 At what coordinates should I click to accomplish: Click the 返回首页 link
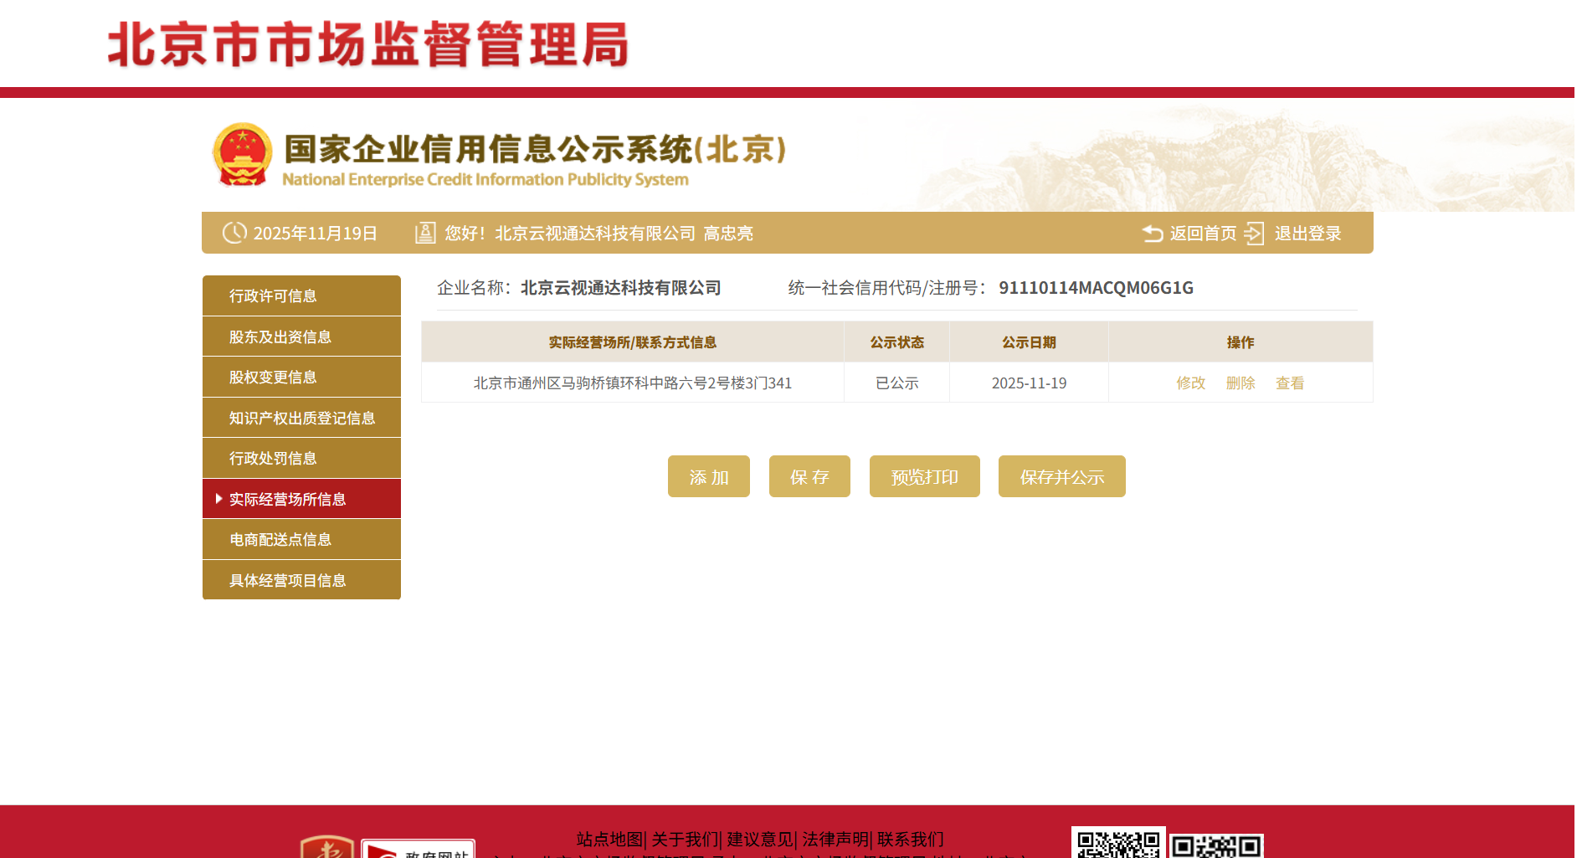(1203, 234)
